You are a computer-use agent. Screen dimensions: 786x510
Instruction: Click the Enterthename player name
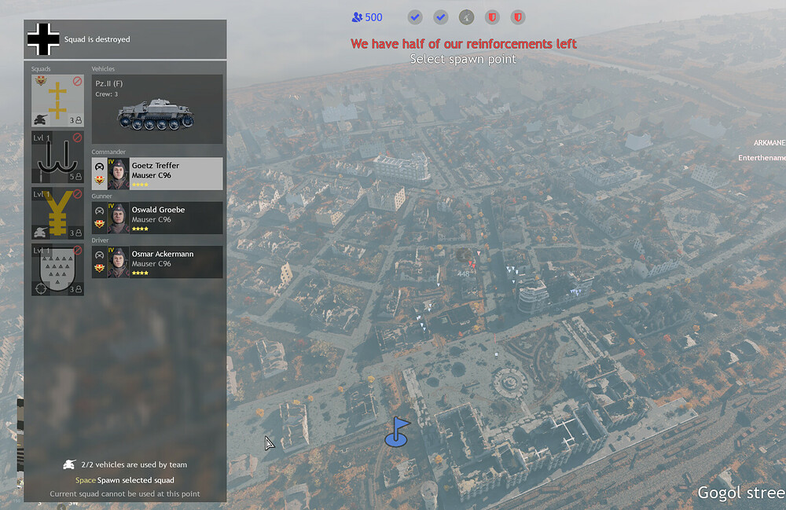762,158
